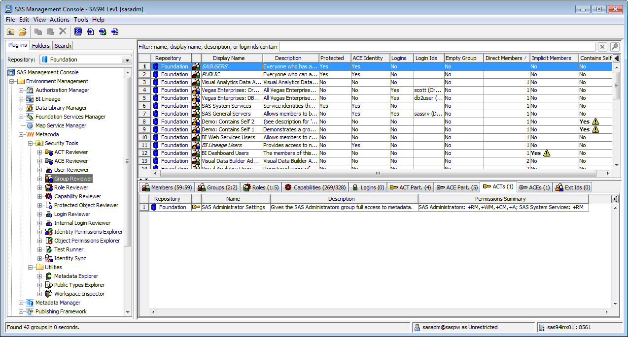
Task: Click the Workspace Inspector icon in tree
Action: (x=49, y=294)
